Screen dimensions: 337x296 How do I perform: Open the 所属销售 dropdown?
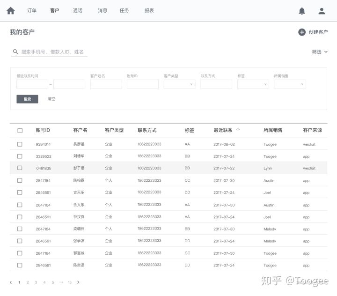(x=290, y=84)
